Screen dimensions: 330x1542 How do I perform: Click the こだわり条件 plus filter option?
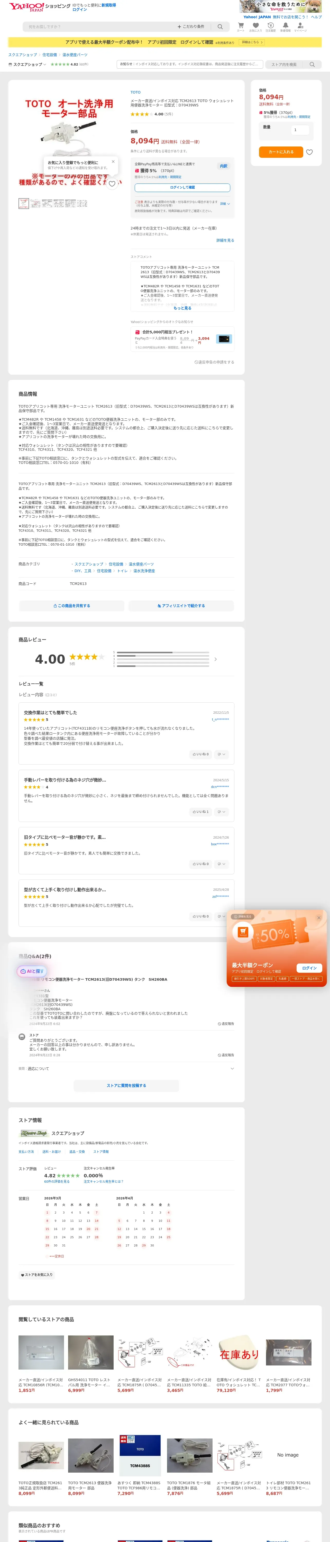point(191,27)
